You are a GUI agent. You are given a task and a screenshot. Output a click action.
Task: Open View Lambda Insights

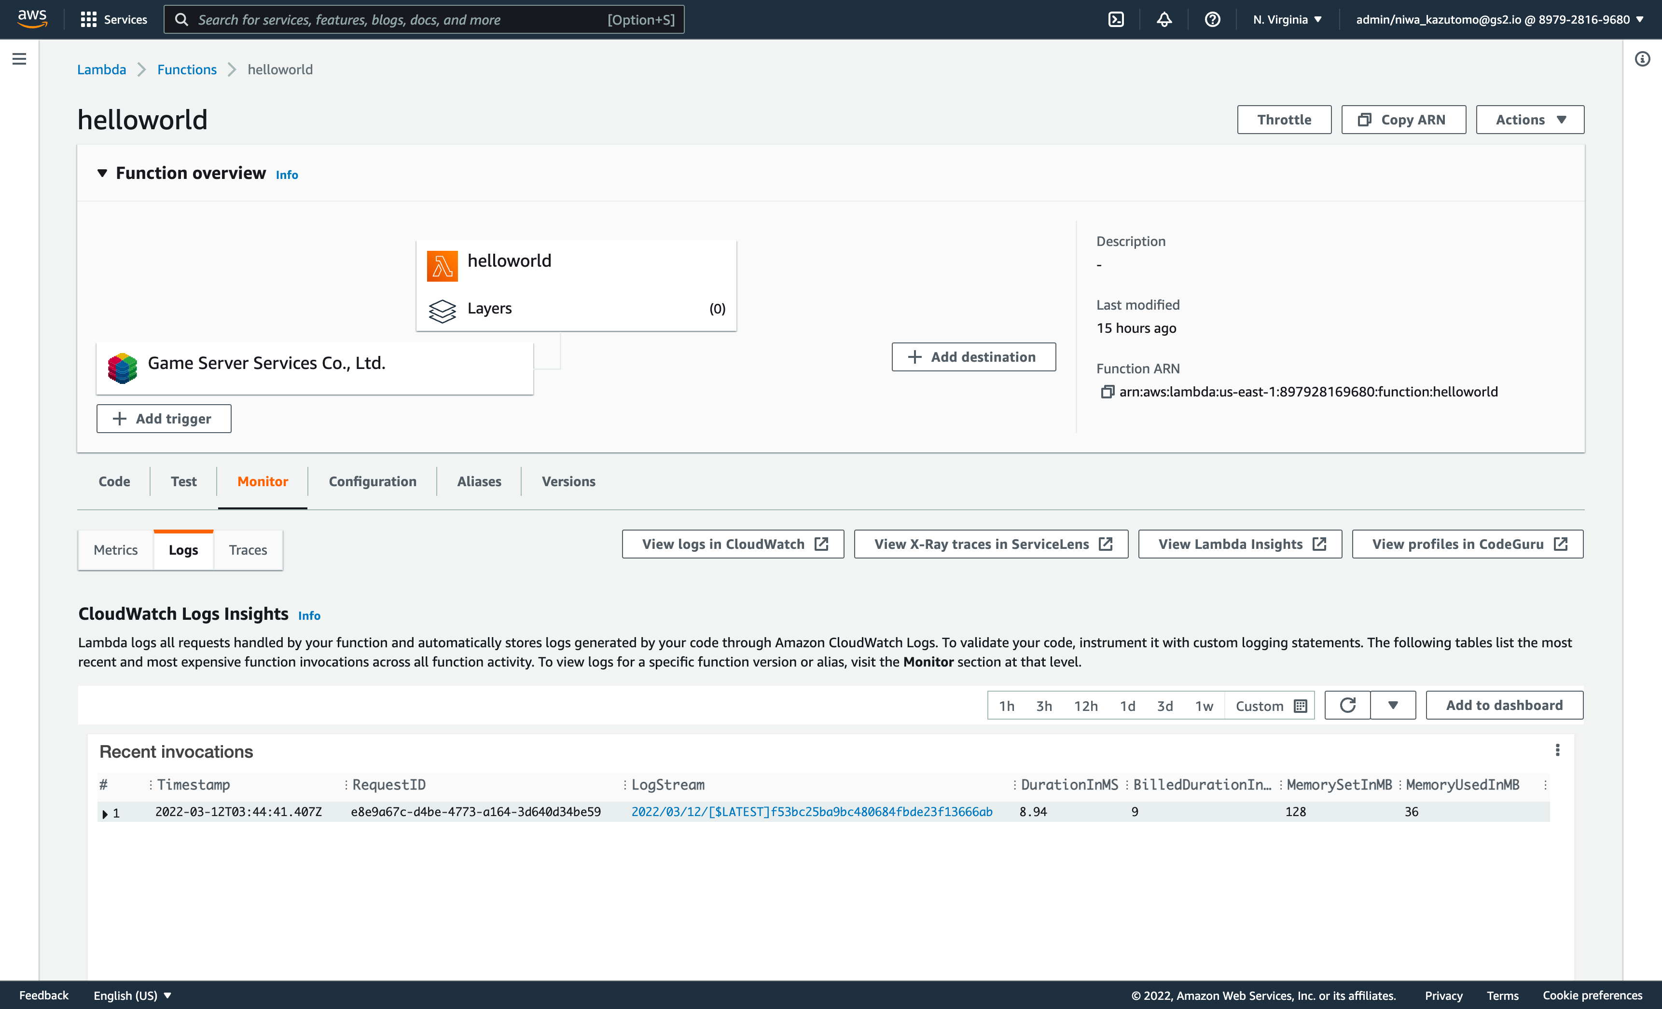[x=1240, y=544]
